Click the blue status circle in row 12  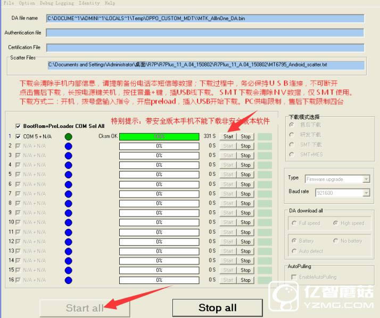[69, 242]
